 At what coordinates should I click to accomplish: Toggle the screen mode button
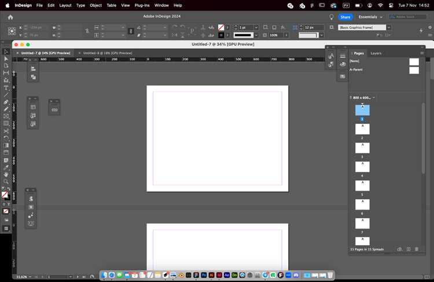[x=6, y=229]
